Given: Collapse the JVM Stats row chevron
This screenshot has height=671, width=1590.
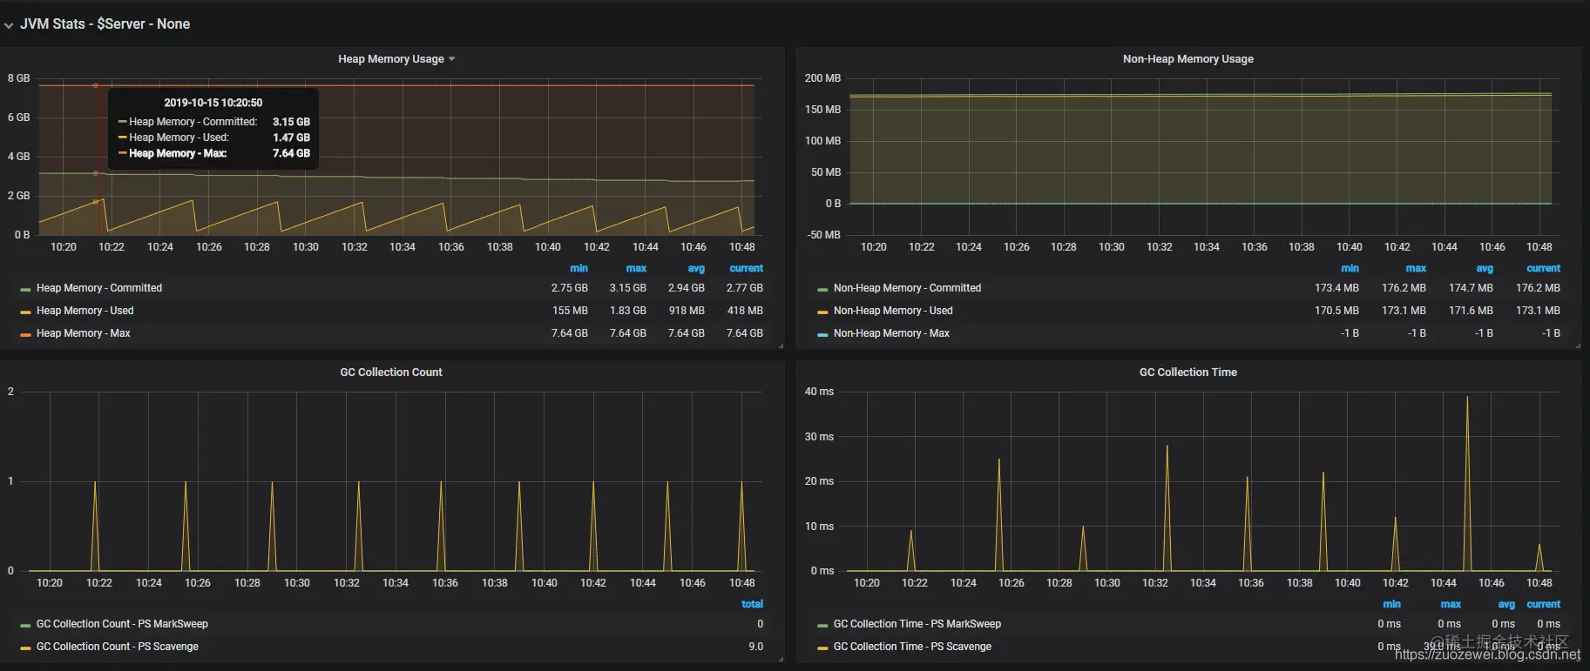Looking at the screenshot, I should click(9, 25).
